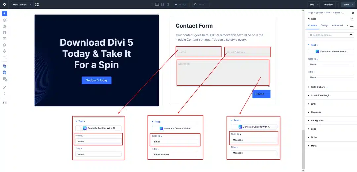Open the settings filter funnel icon

pyautogui.click(x=351, y=35)
